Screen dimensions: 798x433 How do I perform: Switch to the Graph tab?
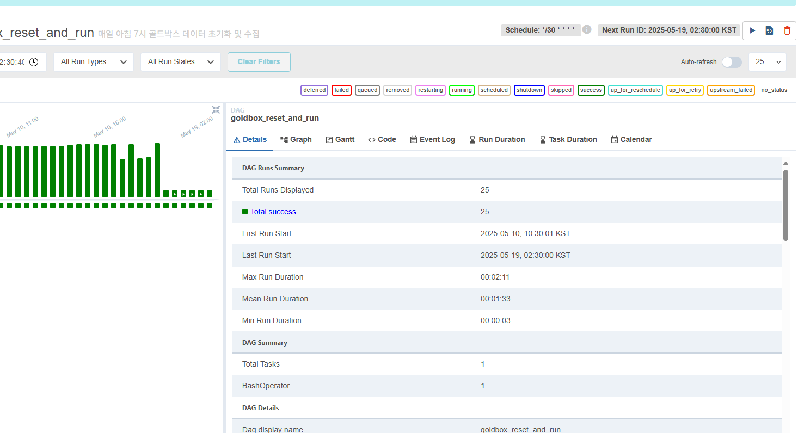296,140
